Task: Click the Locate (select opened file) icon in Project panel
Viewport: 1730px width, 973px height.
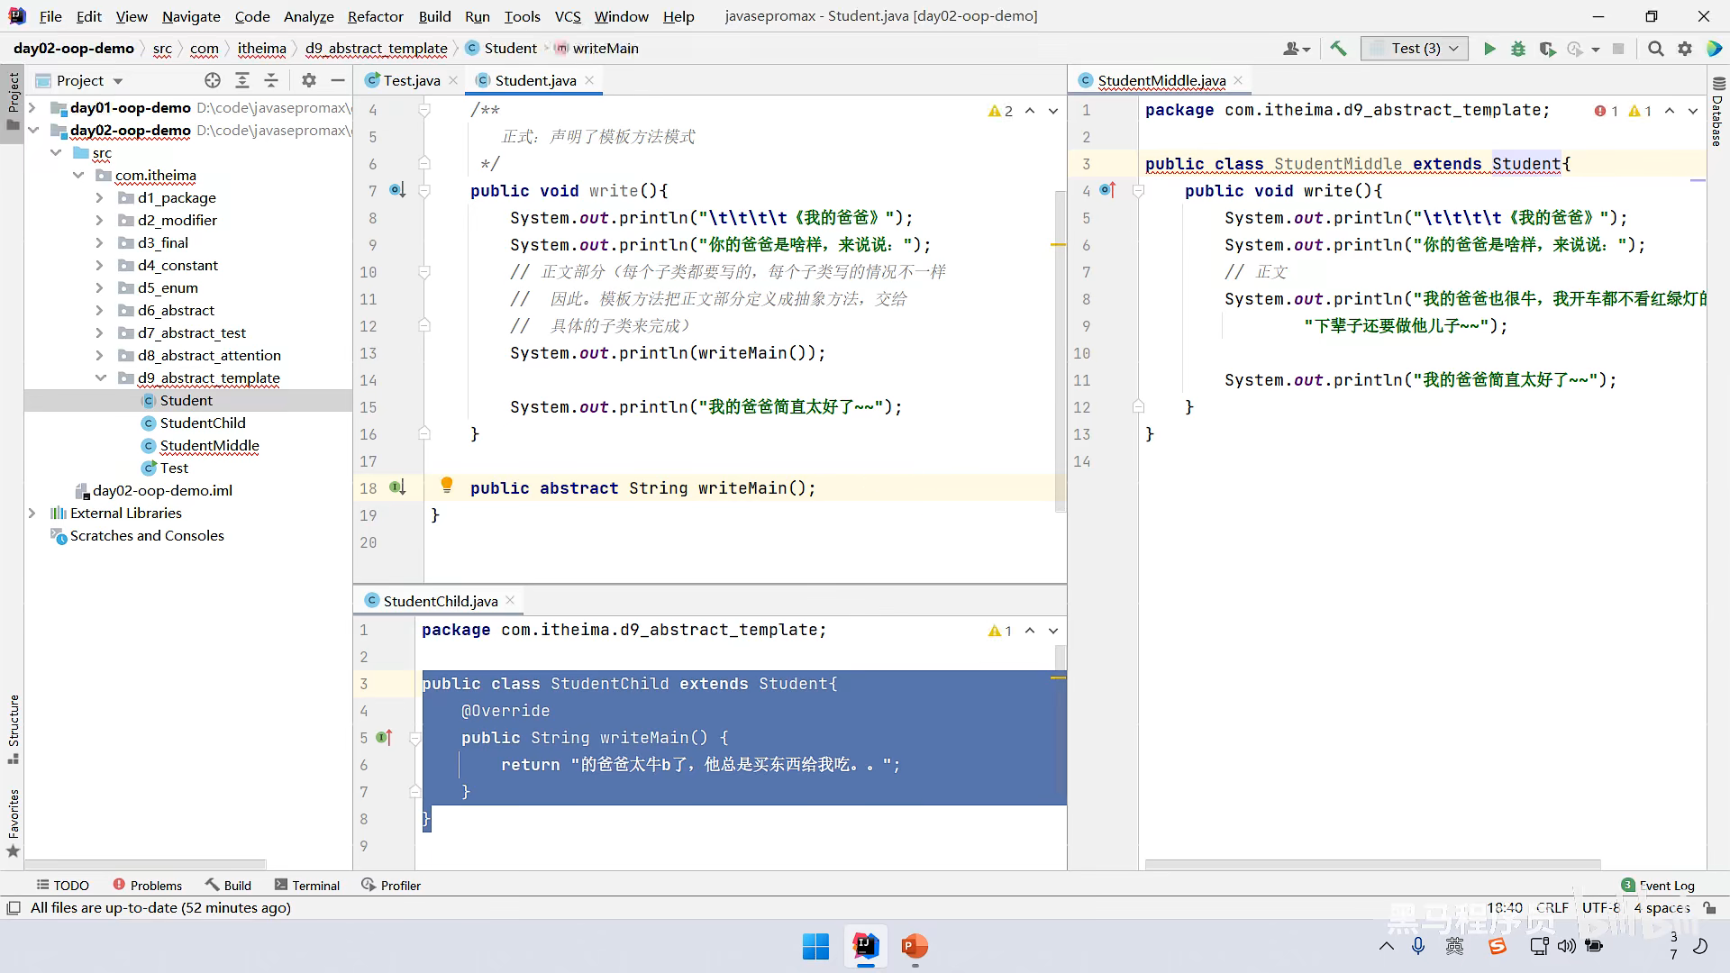Action: pyautogui.click(x=213, y=80)
